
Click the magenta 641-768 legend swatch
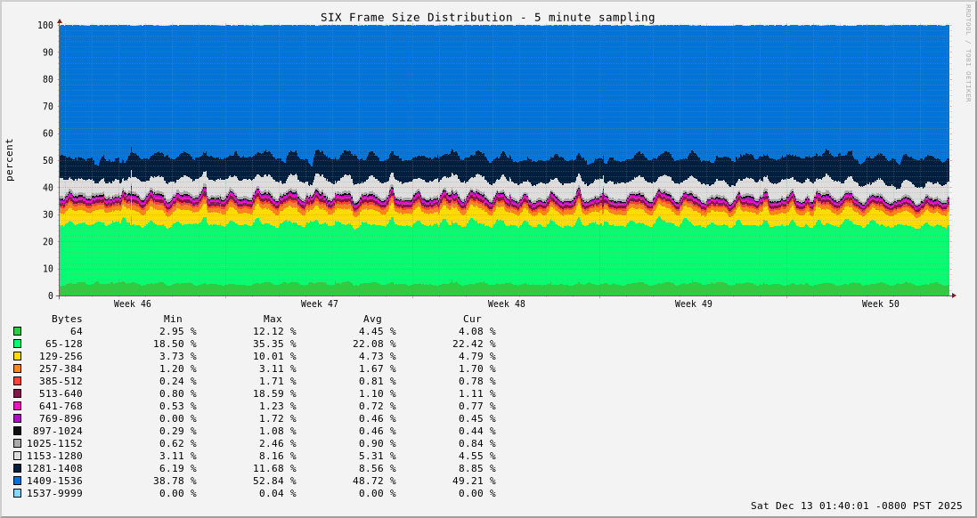(17, 406)
